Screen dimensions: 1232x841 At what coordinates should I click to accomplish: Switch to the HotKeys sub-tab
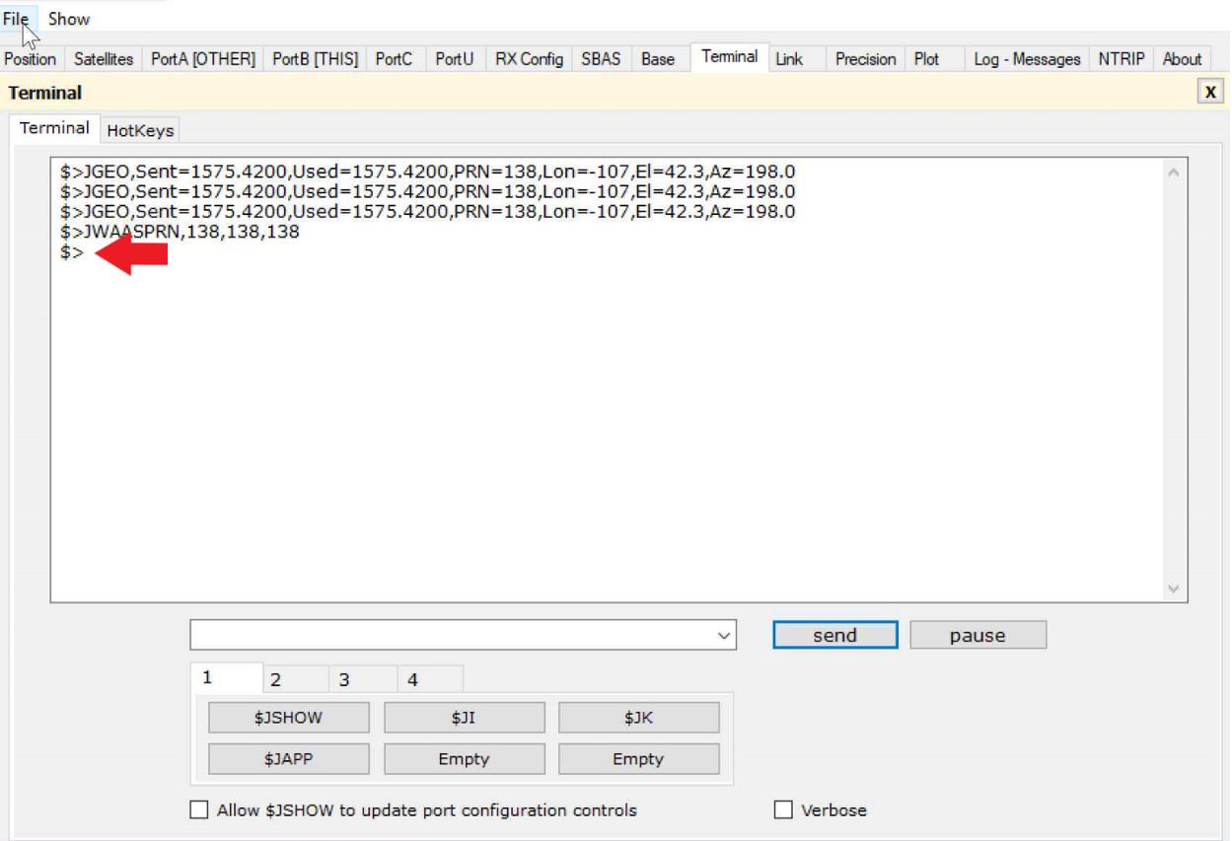tap(140, 130)
